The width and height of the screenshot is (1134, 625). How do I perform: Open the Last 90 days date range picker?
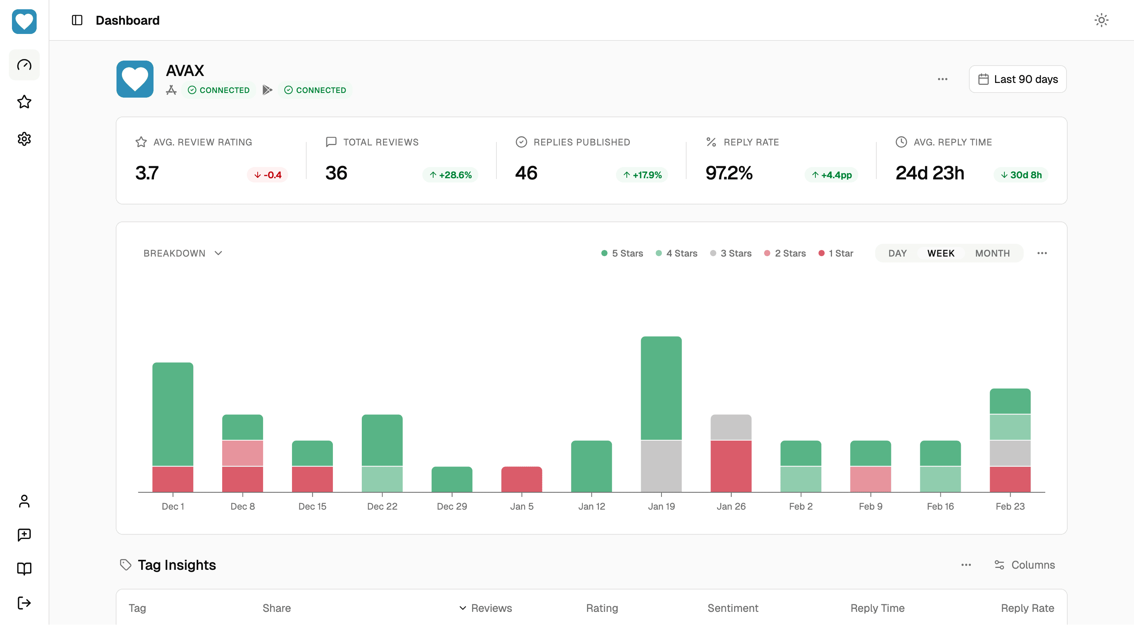coord(1018,79)
